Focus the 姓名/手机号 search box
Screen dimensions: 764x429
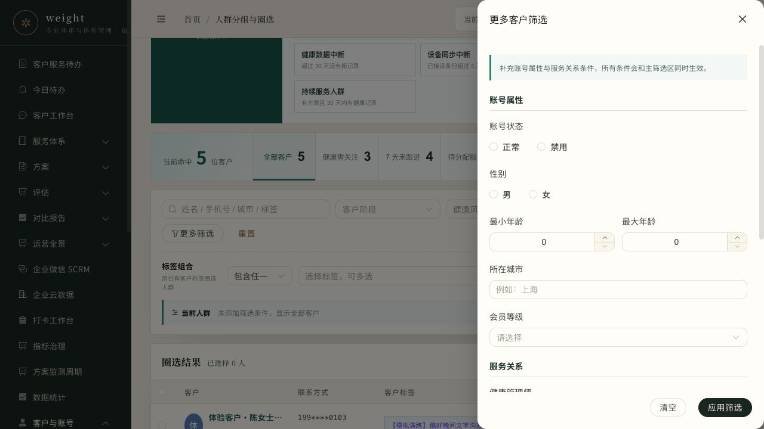click(246, 209)
